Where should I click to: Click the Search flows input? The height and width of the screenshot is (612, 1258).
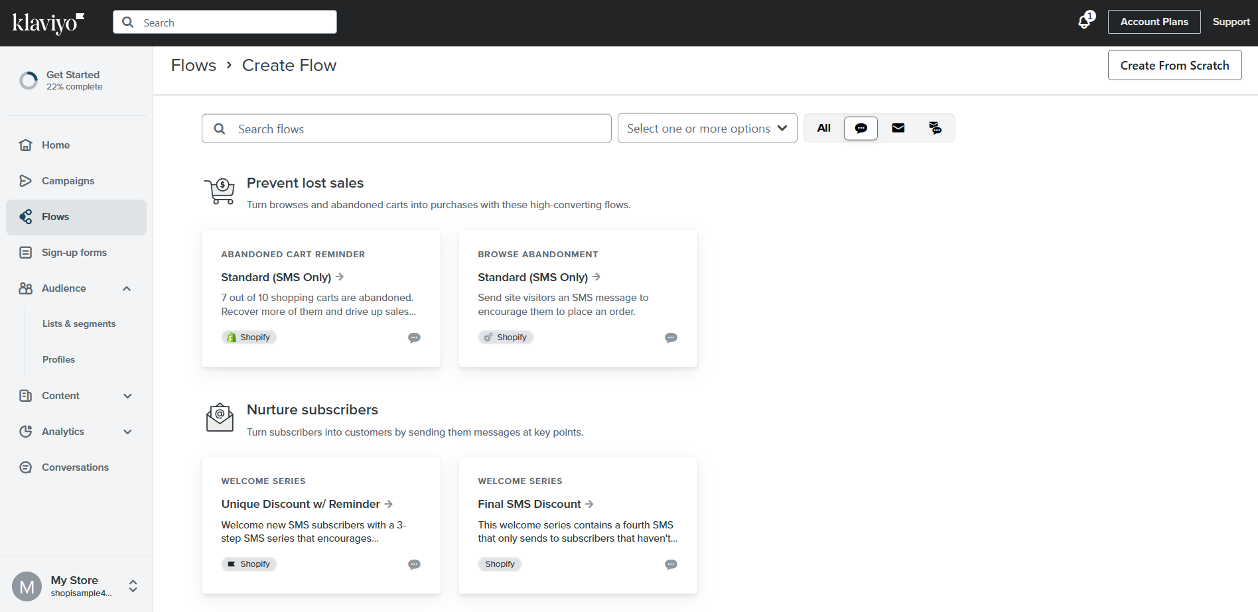coord(407,129)
